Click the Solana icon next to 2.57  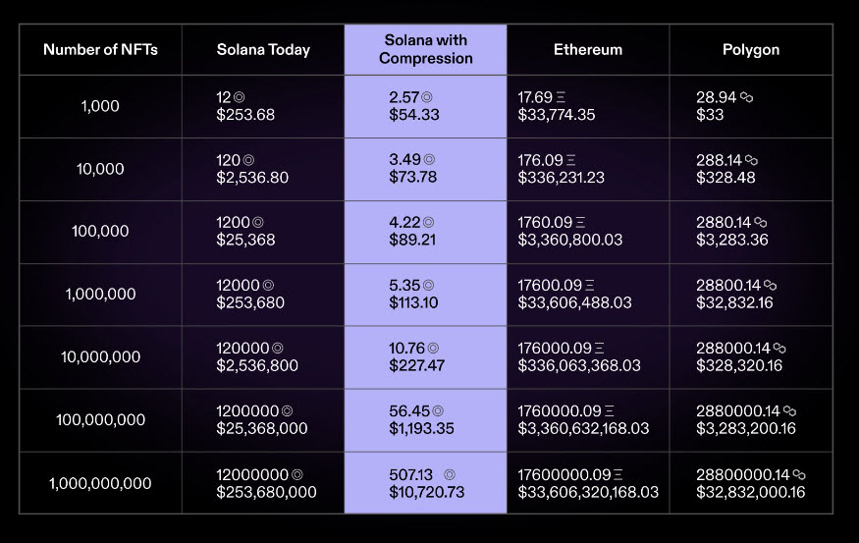coord(427,97)
